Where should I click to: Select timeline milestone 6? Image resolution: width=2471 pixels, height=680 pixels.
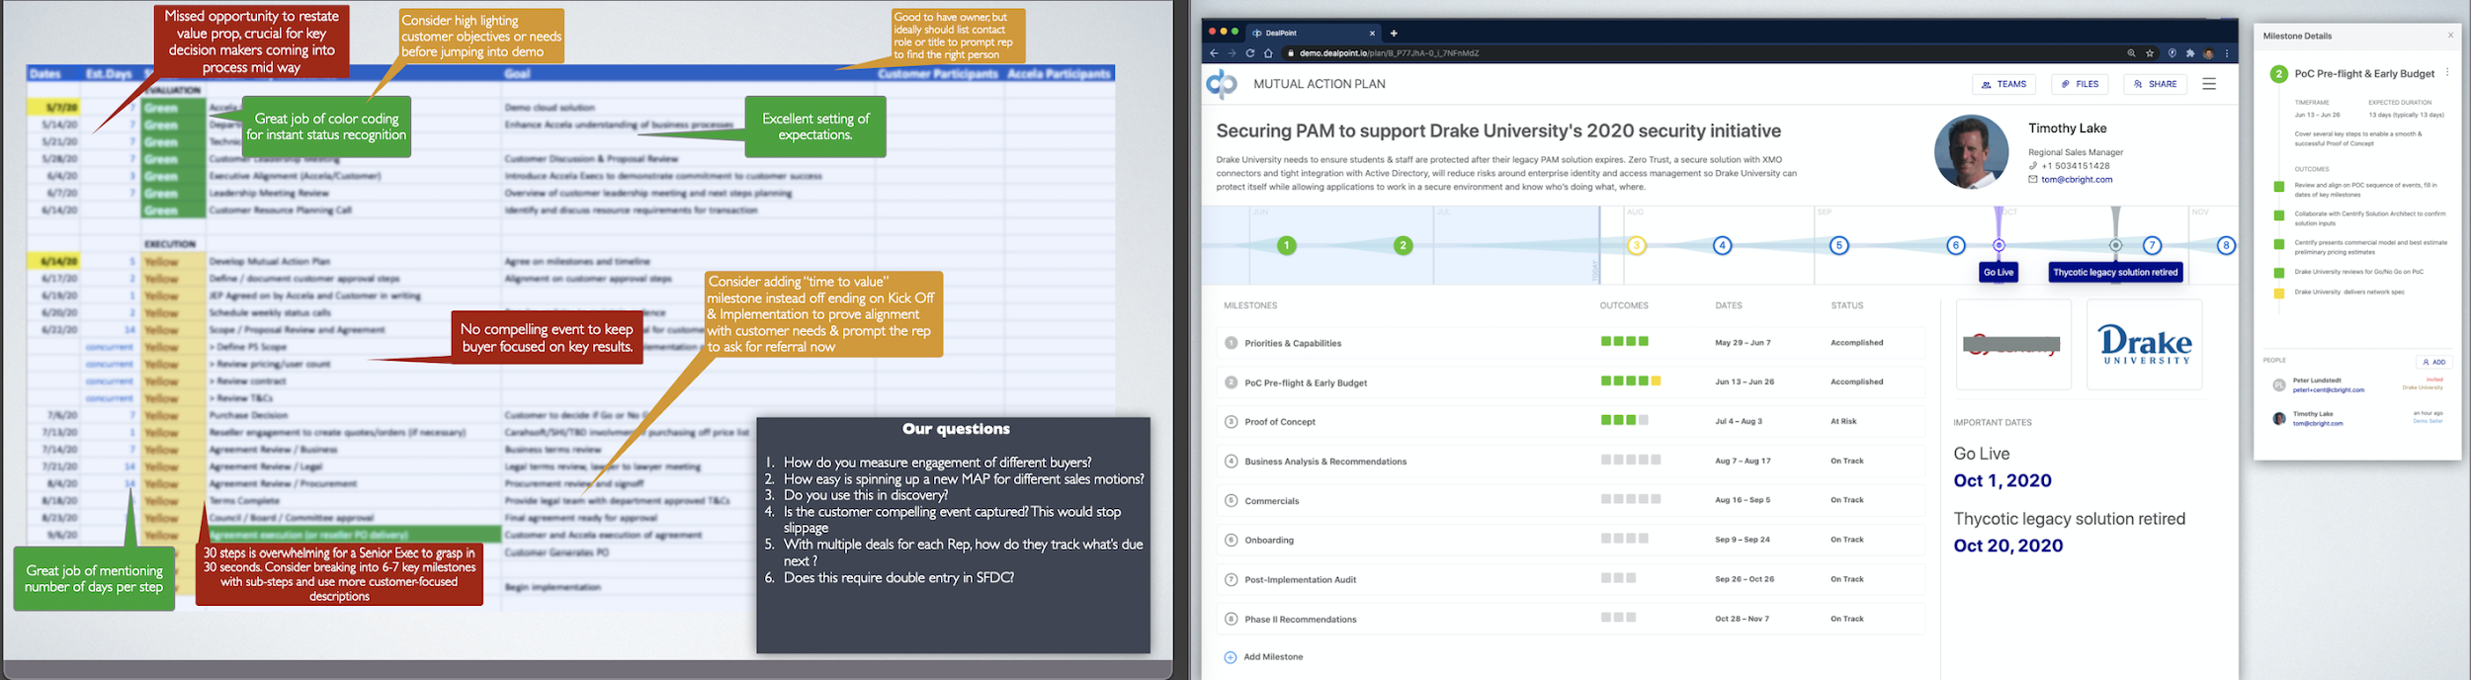[x=1956, y=245]
